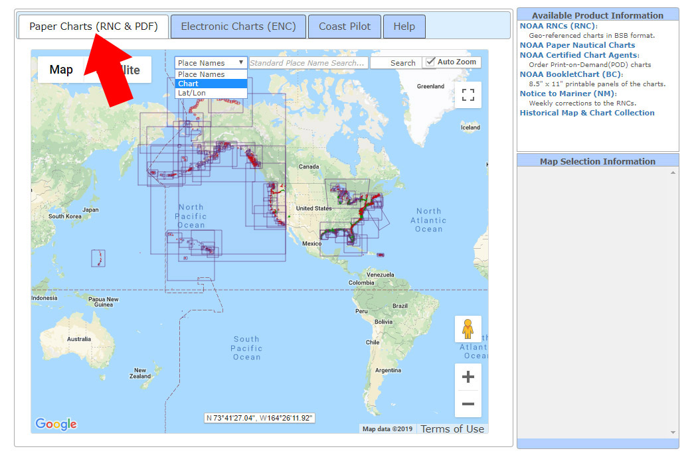Visit NOAA Paper Nautical Charts link

point(577,45)
